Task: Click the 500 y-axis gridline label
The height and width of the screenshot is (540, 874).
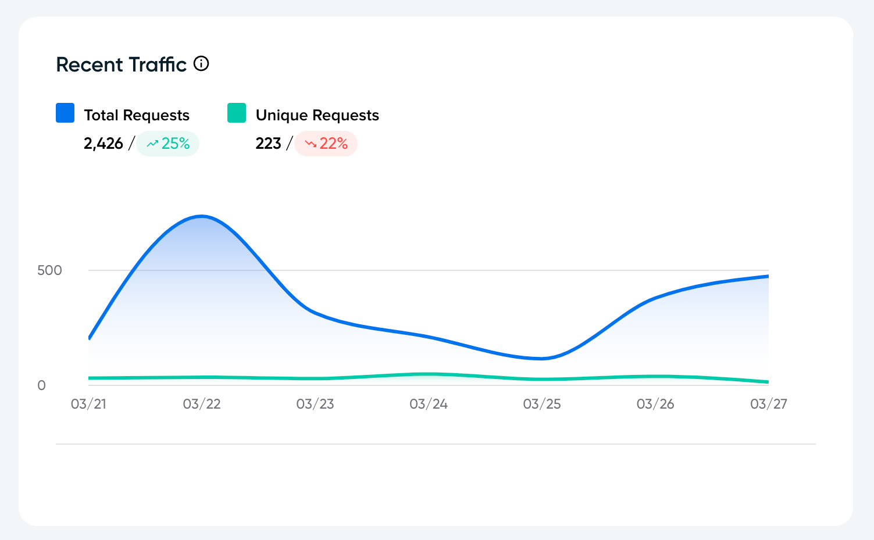Action: click(49, 270)
